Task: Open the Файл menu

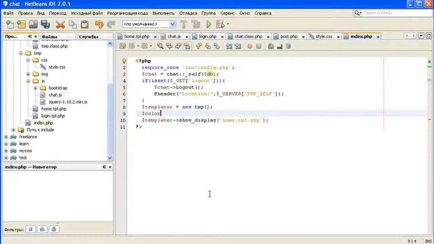Action: pos(8,13)
